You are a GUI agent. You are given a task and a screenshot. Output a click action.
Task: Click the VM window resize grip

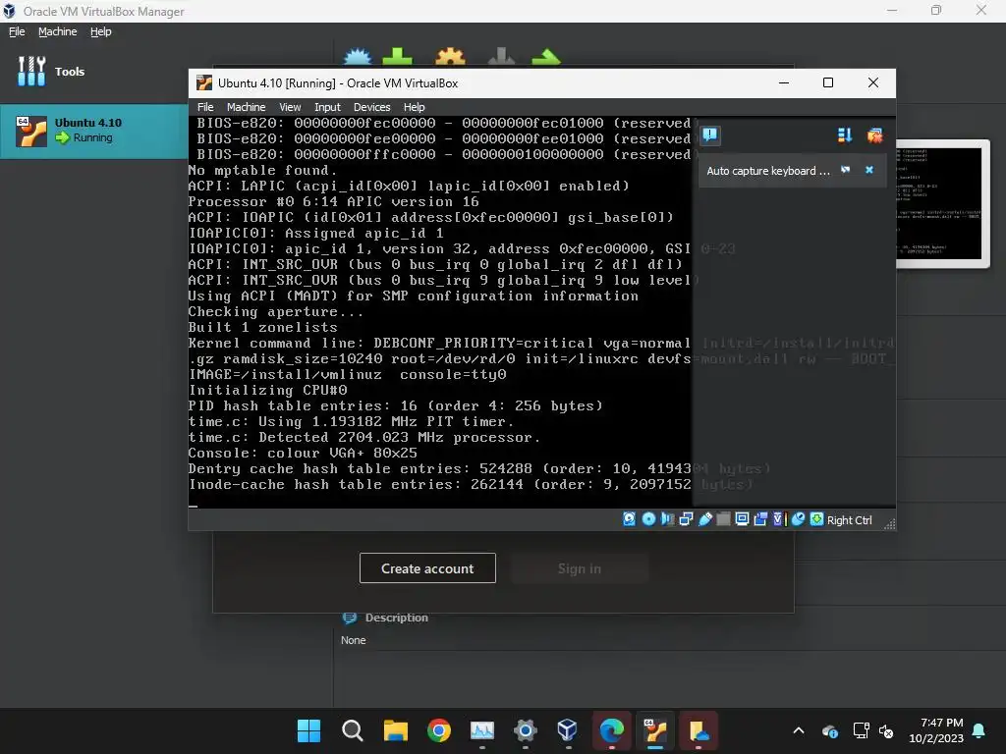click(890, 524)
